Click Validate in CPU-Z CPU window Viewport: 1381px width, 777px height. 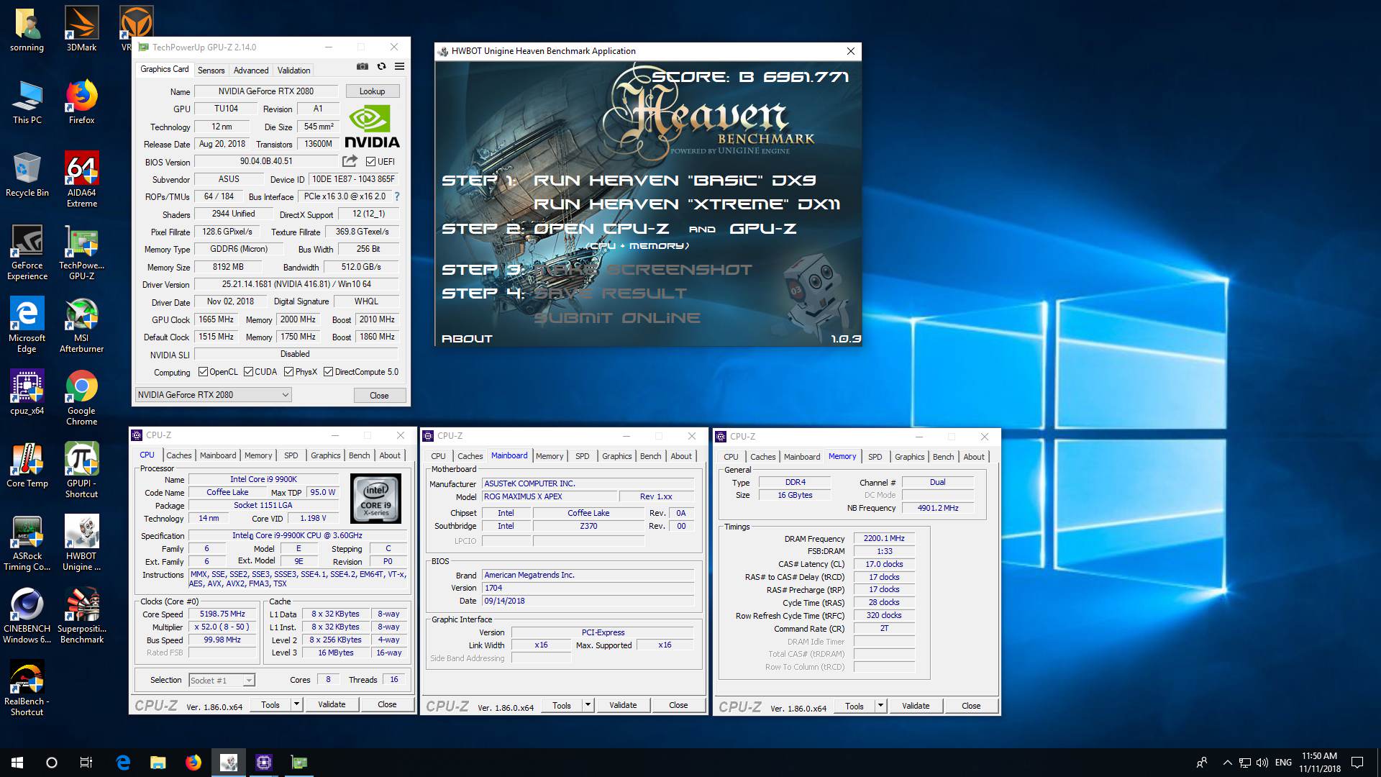(332, 704)
